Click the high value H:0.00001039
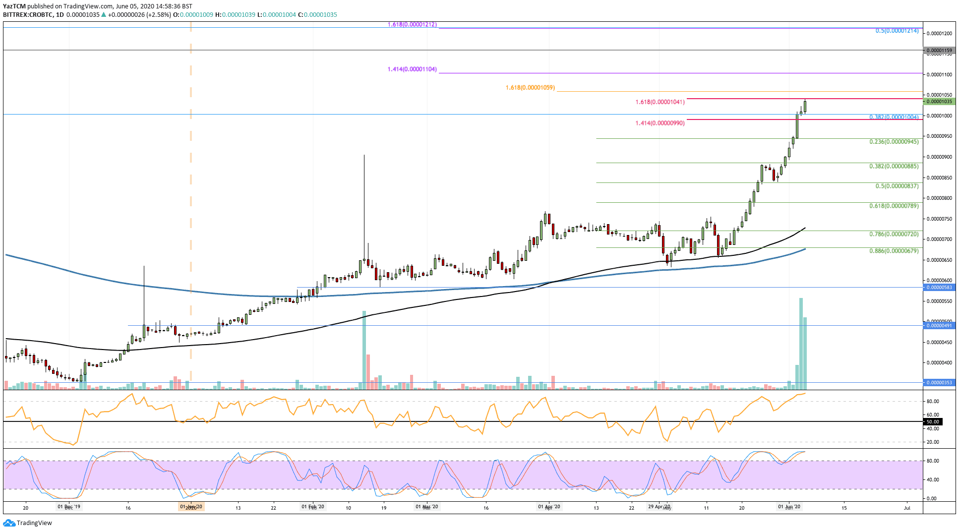The image size is (959, 532). (235, 15)
